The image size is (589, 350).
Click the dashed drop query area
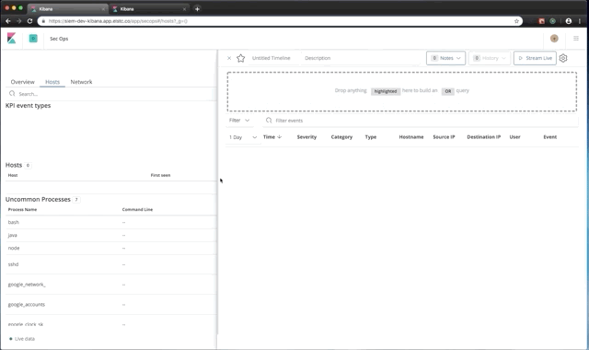(402, 91)
